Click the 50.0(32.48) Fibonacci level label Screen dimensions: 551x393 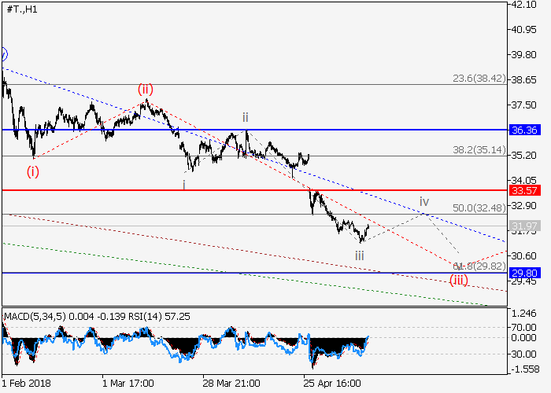(473, 208)
